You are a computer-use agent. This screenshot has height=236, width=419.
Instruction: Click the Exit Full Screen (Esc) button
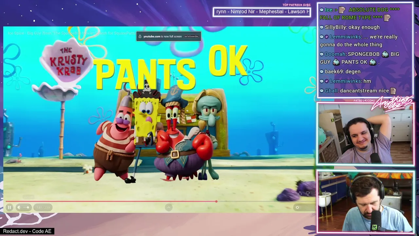pos(191,36)
